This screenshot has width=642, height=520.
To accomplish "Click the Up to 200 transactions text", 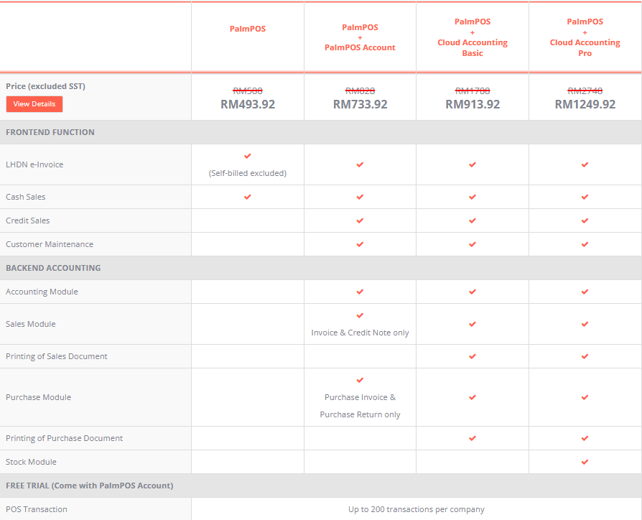I will pyautogui.click(x=417, y=509).
